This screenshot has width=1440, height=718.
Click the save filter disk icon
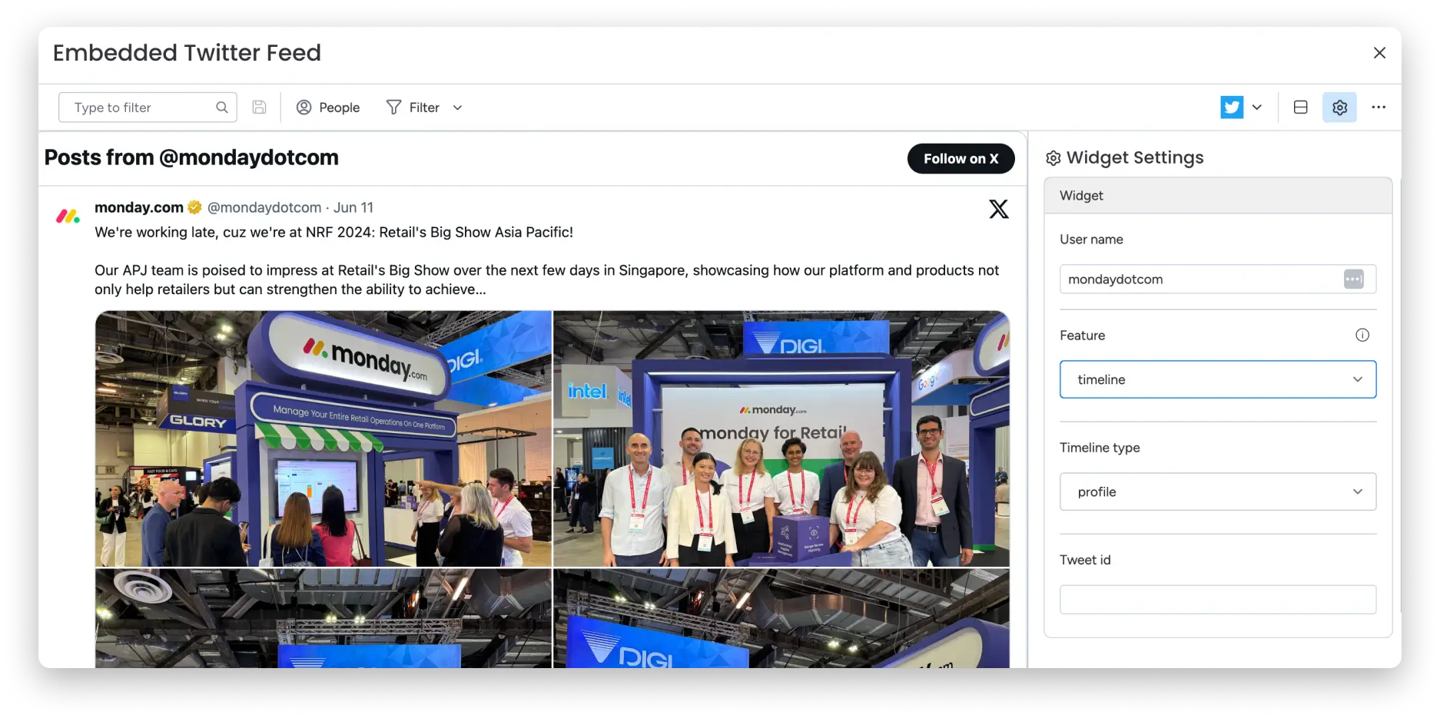(x=260, y=108)
